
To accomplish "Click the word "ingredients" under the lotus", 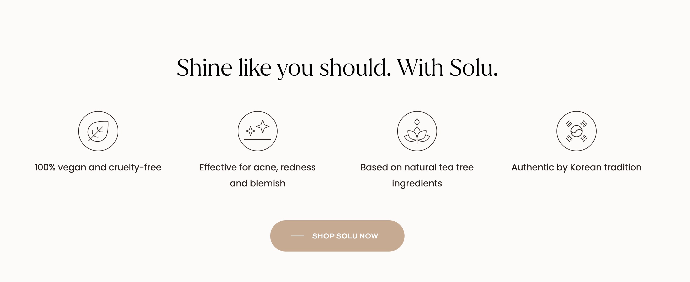I will [417, 184].
